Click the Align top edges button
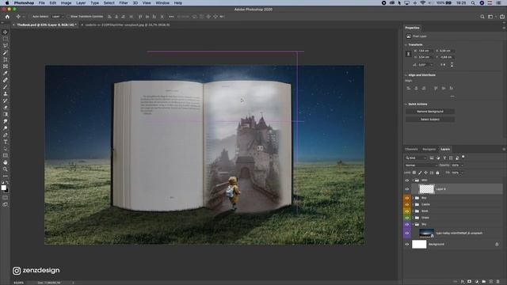This screenshot has height=285, width=507. tap(436, 88)
